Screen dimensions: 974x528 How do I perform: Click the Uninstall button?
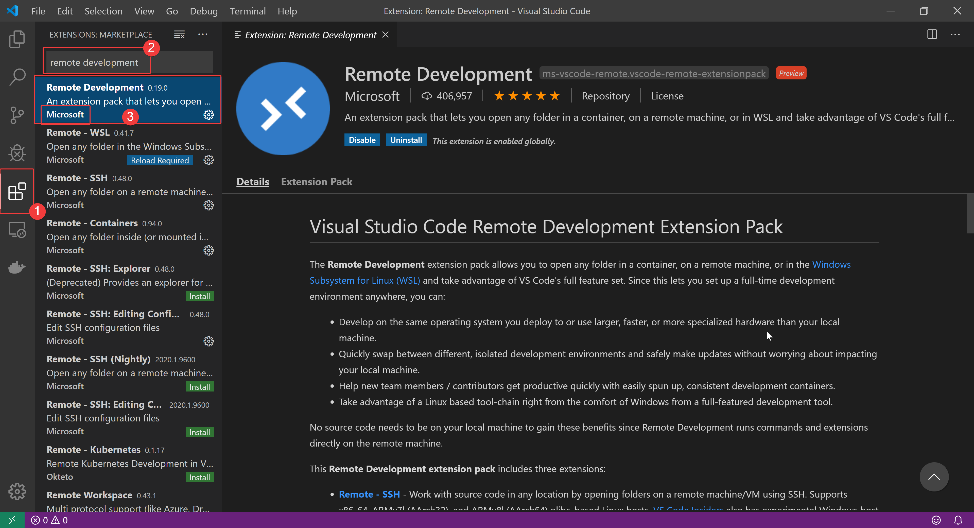406,140
